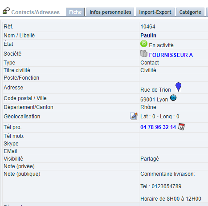Click the Commentaire livraison: note line
Screen dimensions: 208x206
coord(167,174)
